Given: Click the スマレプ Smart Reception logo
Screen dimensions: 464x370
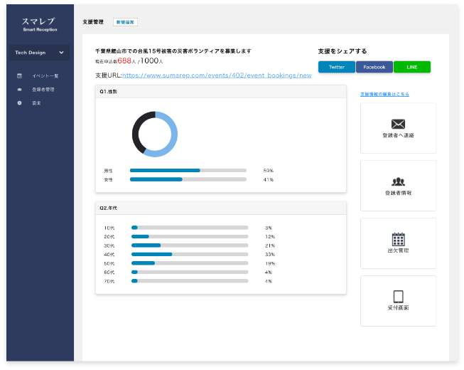Looking at the screenshot, I should click(x=40, y=25).
